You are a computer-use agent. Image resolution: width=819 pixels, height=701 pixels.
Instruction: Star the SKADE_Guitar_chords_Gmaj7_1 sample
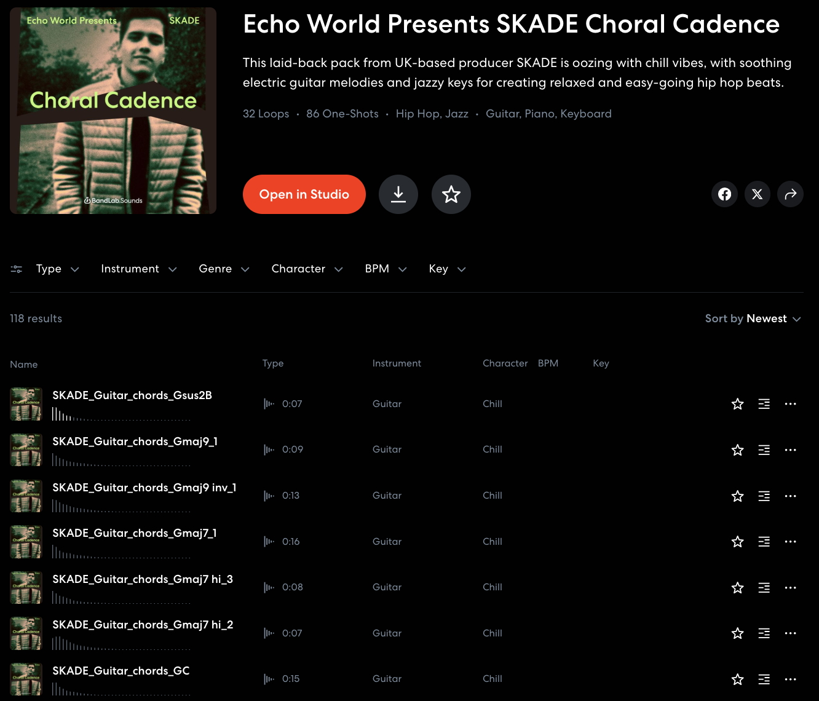[738, 542]
